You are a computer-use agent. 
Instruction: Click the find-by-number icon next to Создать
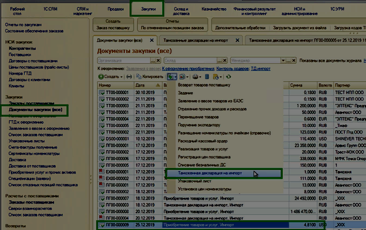point(129,77)
